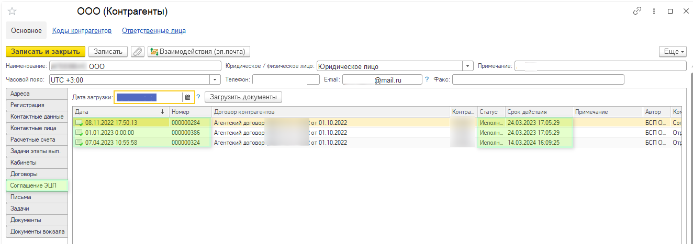Click Загрузить документы button

pyautogui.click(x=243, y=97)
